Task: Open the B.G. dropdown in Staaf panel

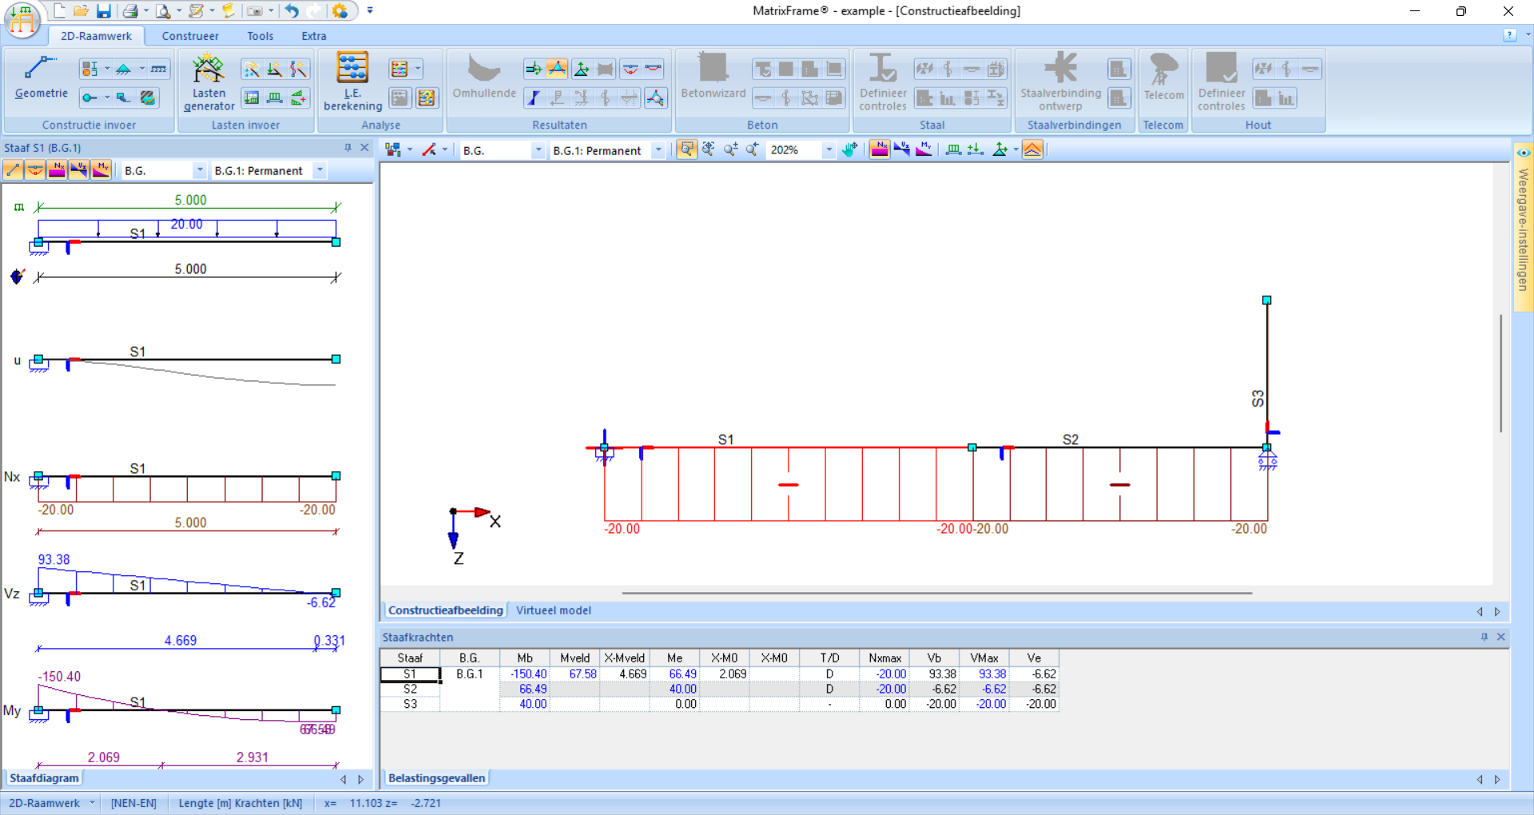Action: (199, 170)
